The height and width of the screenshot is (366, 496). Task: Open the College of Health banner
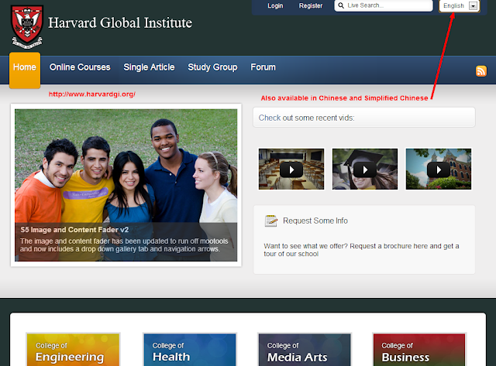pos(190,350)
